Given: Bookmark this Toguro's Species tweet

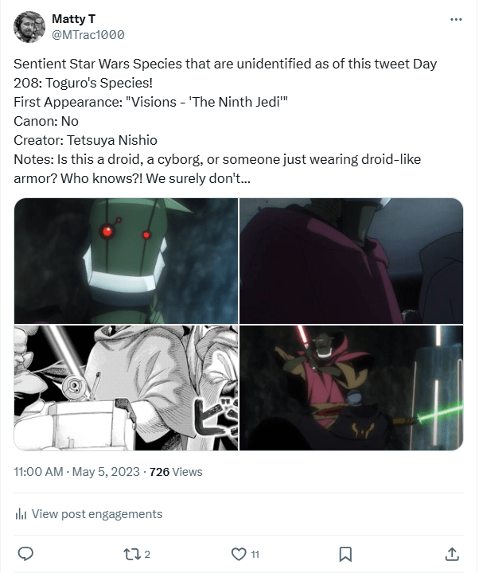Looking at the screenshot, I should point(346,553).
